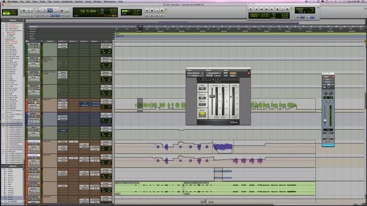Open the Grid value dropdown
This screenshot has width=367, height=206.
[141, 10]
